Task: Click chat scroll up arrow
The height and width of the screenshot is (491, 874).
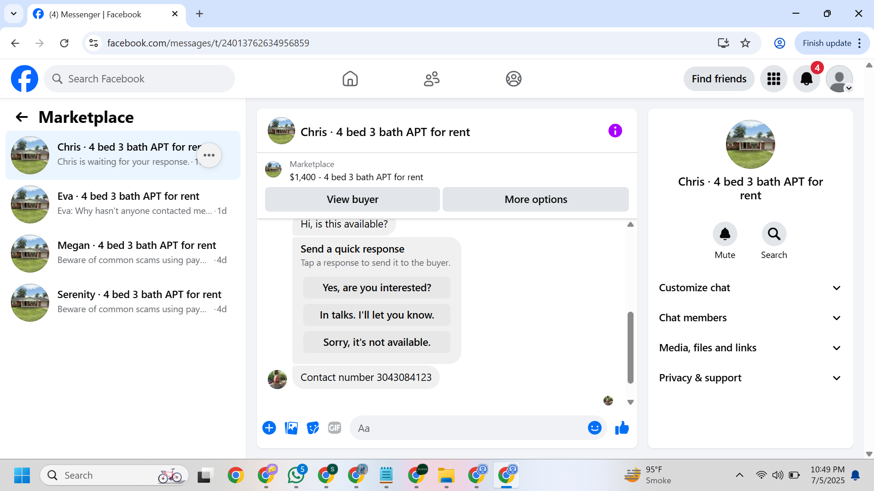Action: (x=630, y=224)
